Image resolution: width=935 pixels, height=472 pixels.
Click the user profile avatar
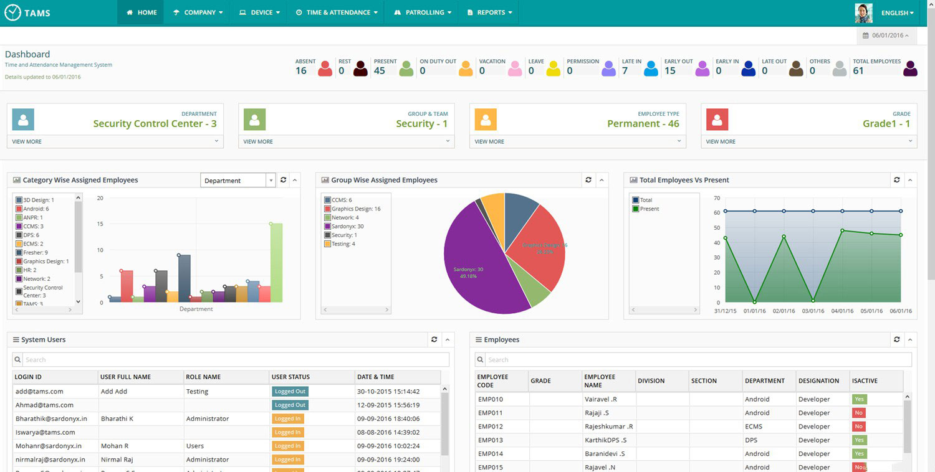pyautogui.click(x=863, y=12)
